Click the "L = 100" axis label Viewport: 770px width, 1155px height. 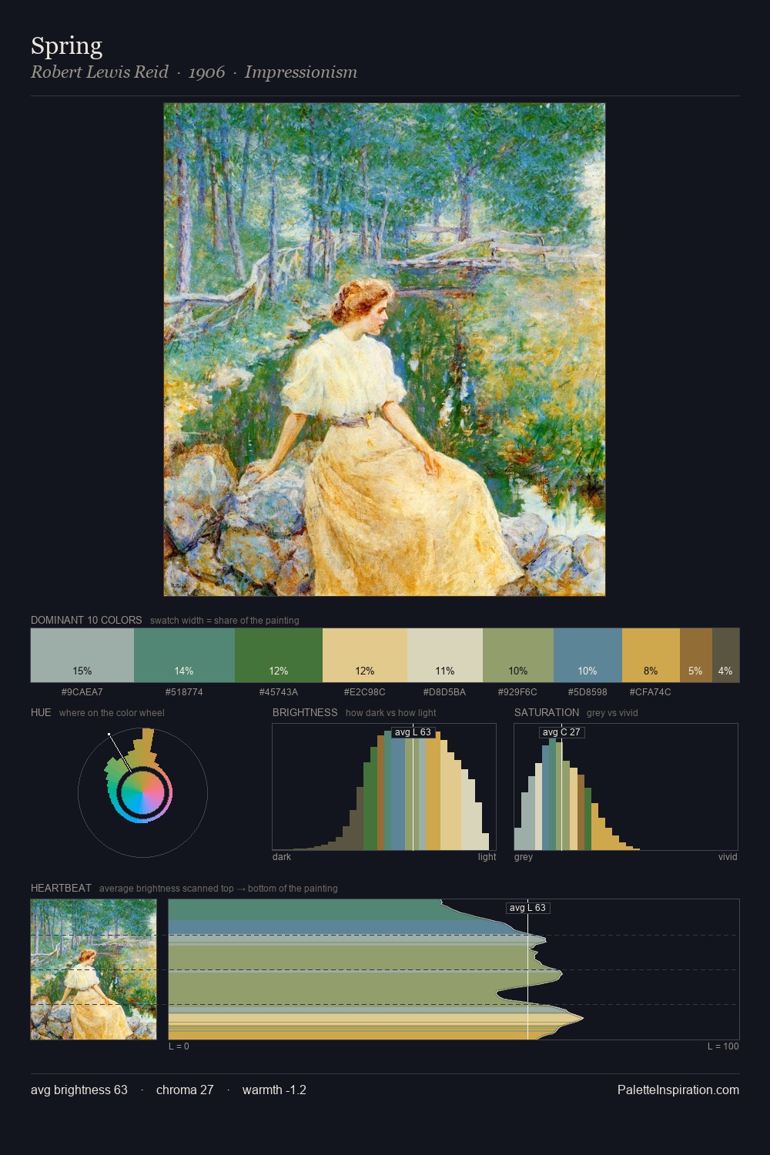[x=723, y=1046]
